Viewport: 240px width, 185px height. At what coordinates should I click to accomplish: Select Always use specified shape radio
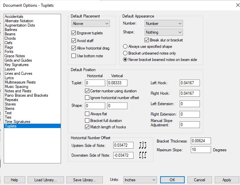[125, 47]
